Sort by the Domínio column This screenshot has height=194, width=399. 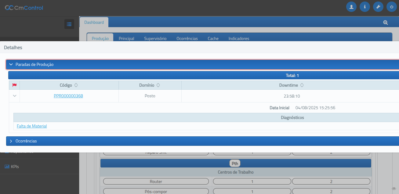click(x=158, y=85)
